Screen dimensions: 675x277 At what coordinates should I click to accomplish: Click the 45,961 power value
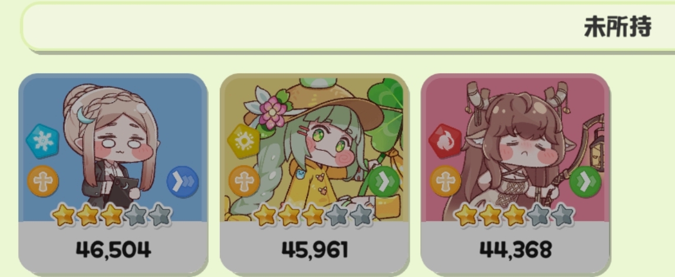point(314,249)
